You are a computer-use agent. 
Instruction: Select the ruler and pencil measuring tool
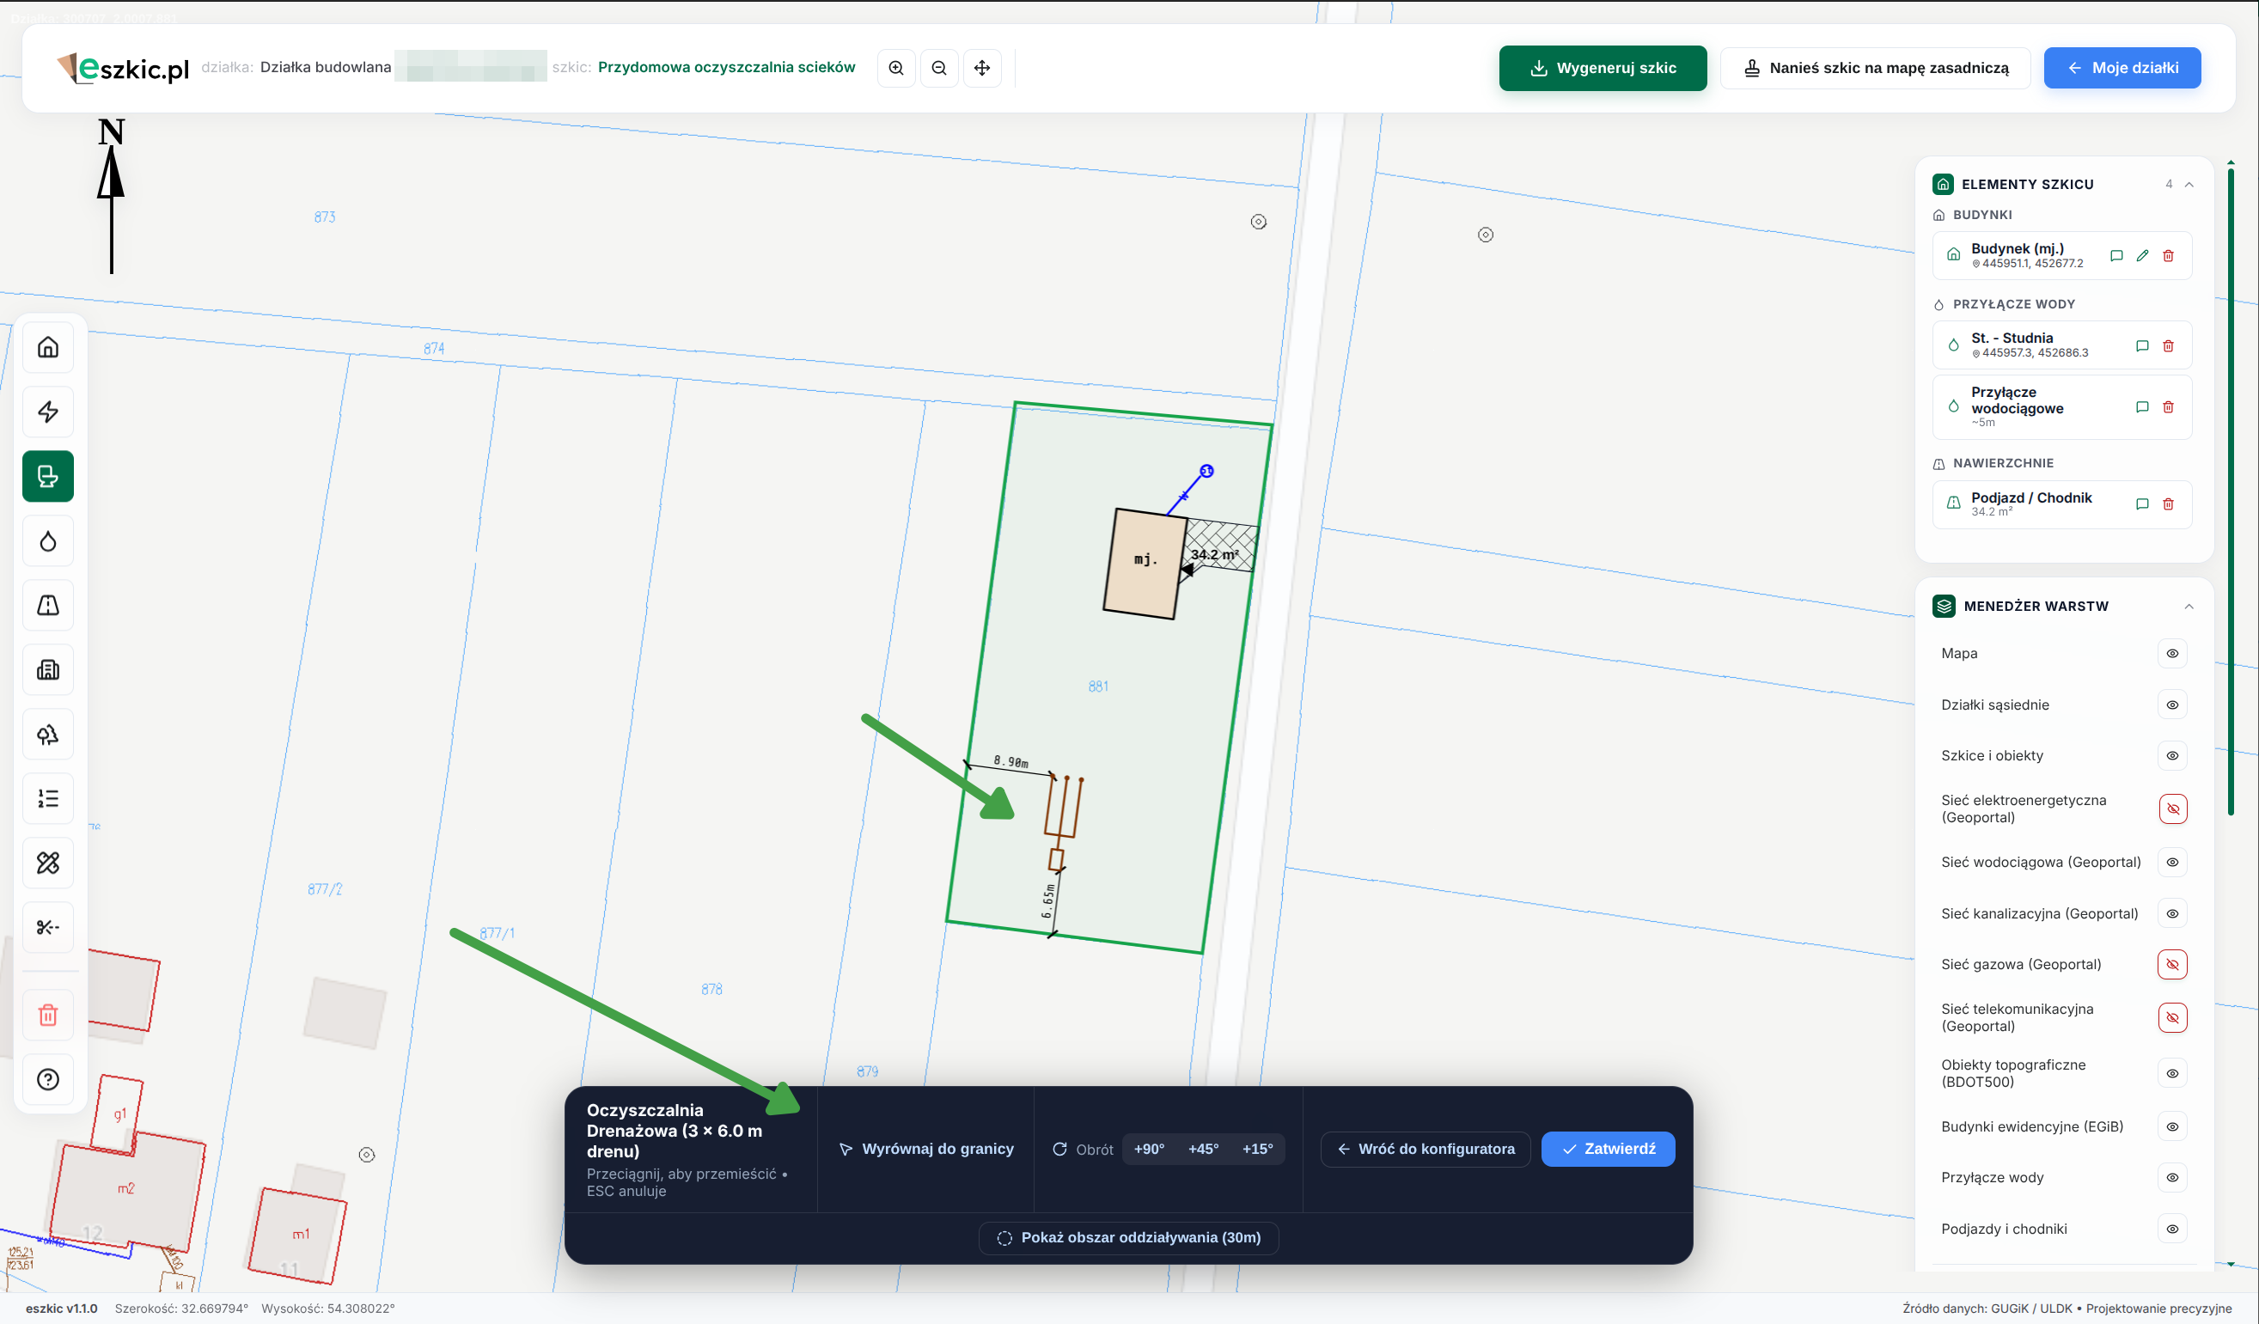[x=48, y=863]
